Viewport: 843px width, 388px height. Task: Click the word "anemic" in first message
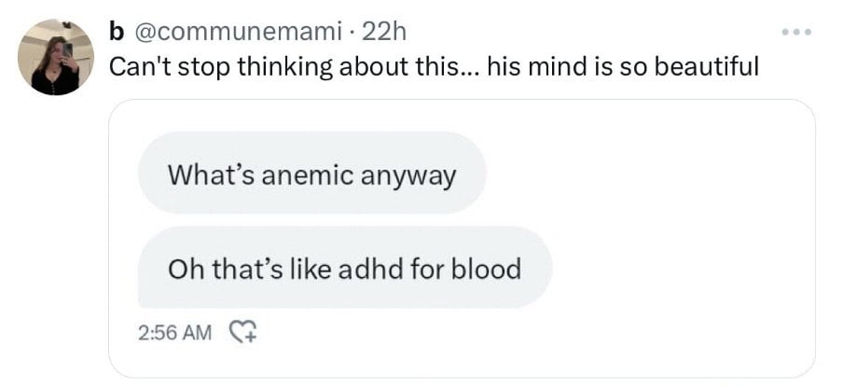pyautogui.click(x=298, y=174)
